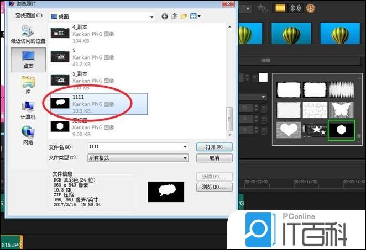Click the file list scrollbar down arrow
The image size is (366, 250).
(229, 135)
